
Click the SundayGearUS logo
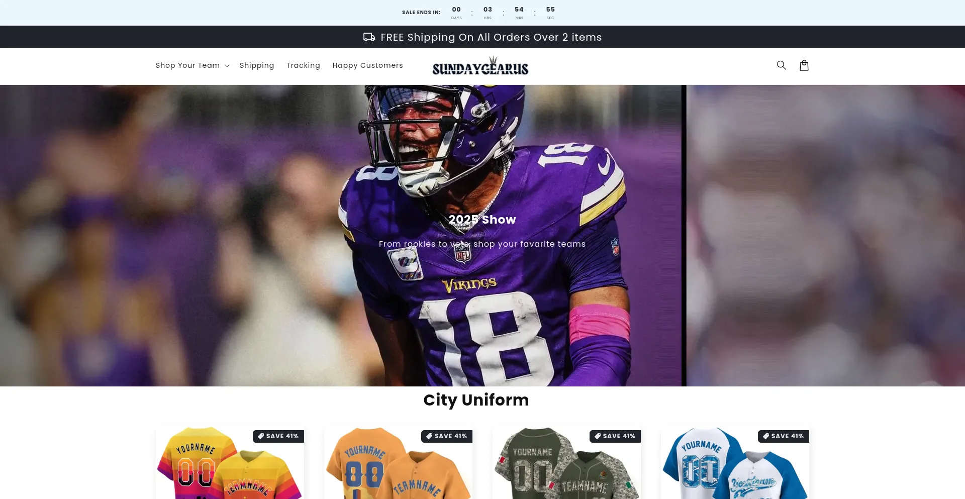(x=480, y=66)
